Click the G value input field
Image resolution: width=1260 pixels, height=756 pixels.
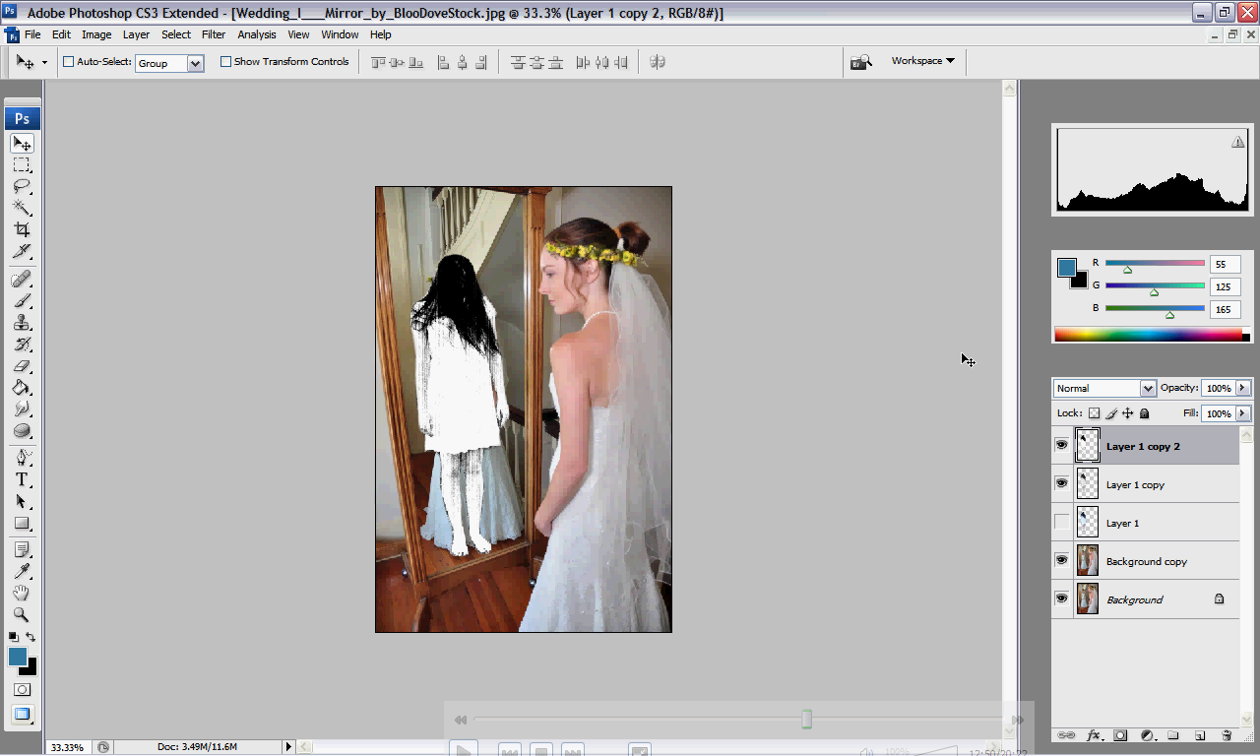coord(1226,287)
